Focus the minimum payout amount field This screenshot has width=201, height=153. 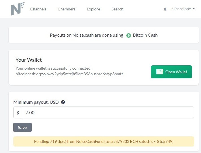108,112
